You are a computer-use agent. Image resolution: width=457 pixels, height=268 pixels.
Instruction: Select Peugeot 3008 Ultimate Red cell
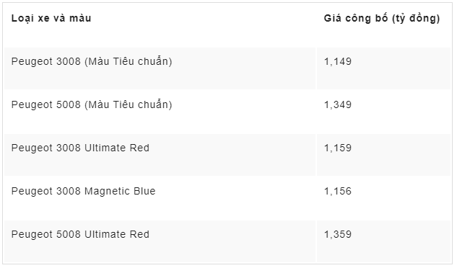click(160, 154)
